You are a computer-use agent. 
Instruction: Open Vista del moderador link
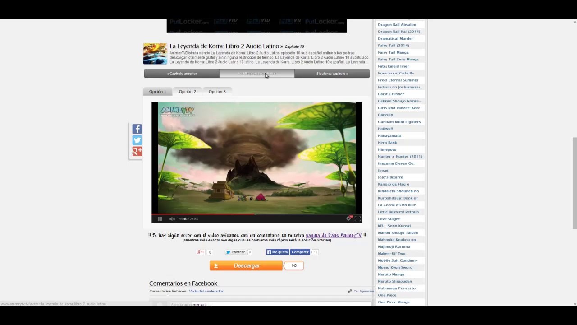point(206,291)
